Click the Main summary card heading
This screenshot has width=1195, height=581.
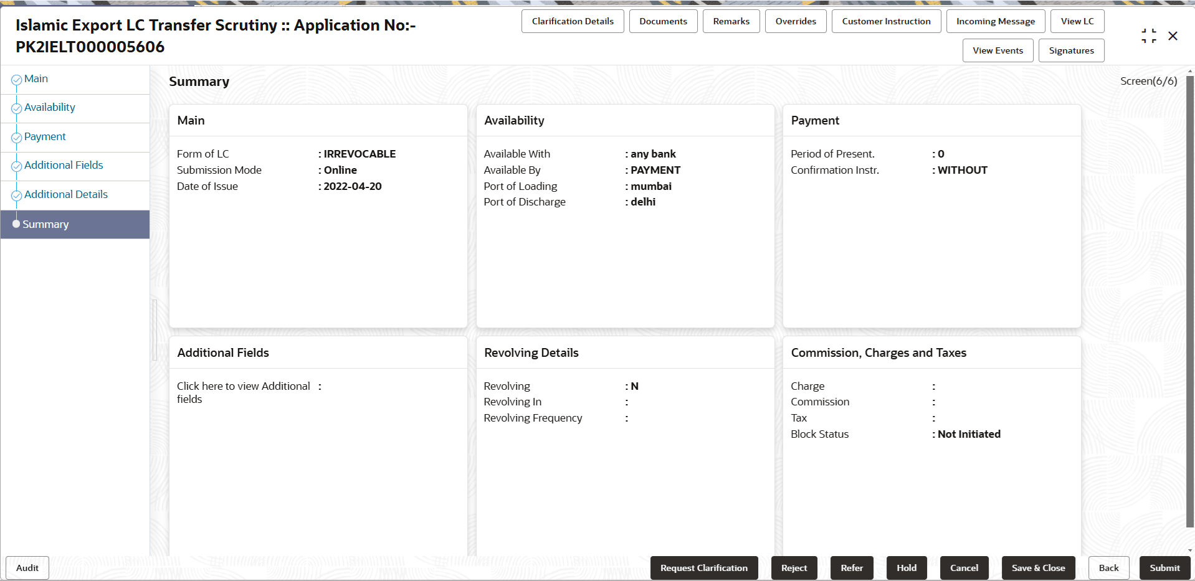[191, 121]
